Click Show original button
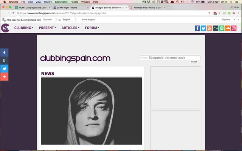Image resolution: width=242 pixels, height=151 pixels. (x=88, y=20)
